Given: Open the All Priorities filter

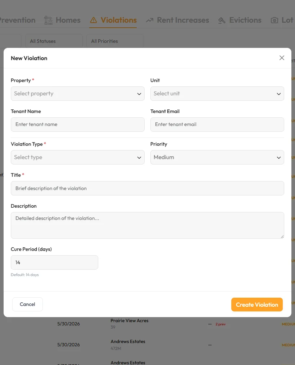Looking at the screenshot, I should coord(115,41).
